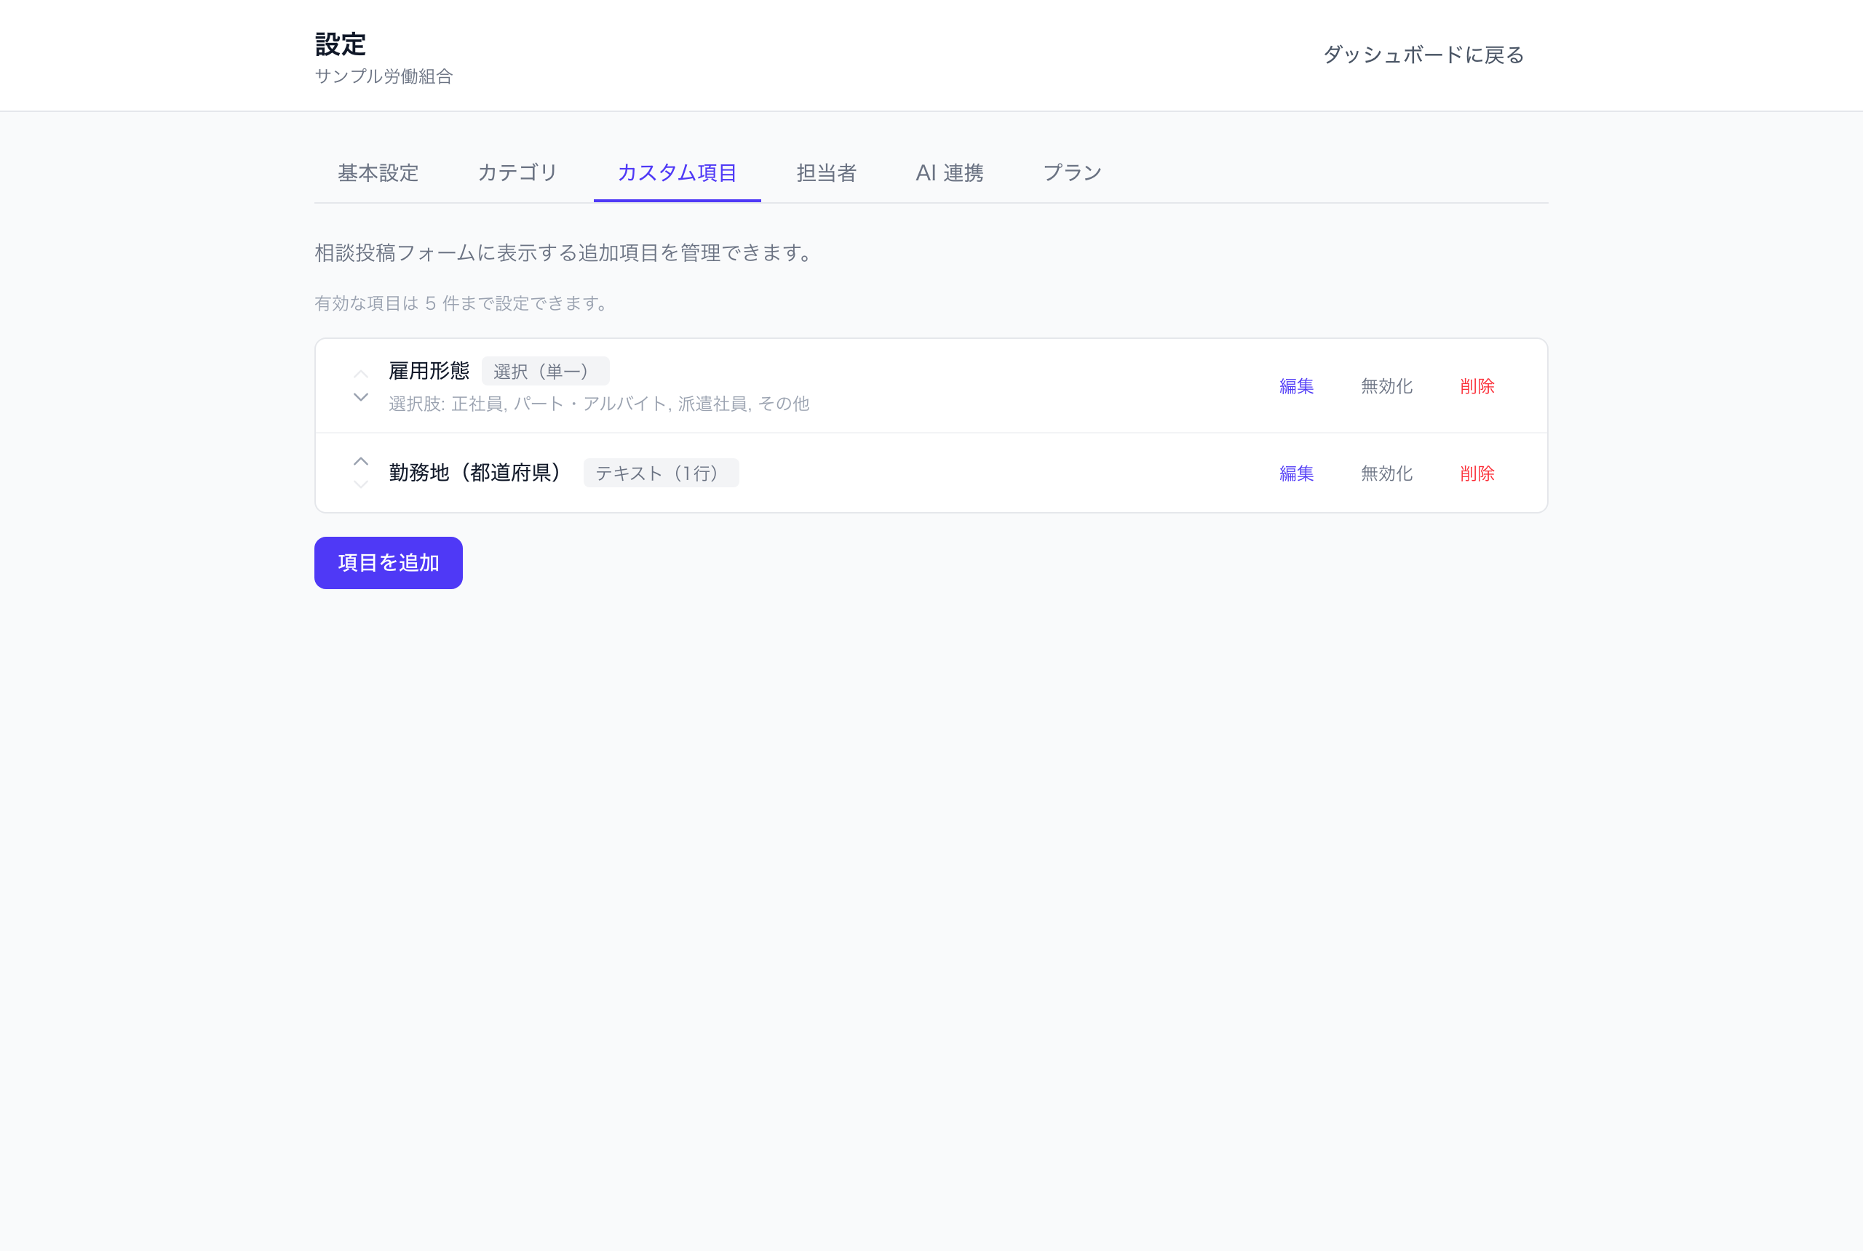Image resolution: width=1863 pixels, height=1251 pixels.
Task: Edit the 勤務地（都道府県） field
Action: pyautogui.click(x=1296, y=473)
